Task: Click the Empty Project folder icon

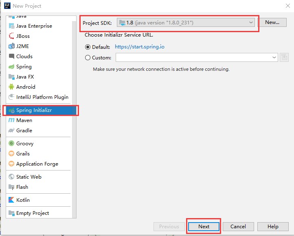Action: click(11, 213)
